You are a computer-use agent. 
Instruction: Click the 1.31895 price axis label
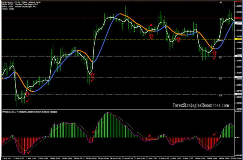coord(238,85)
